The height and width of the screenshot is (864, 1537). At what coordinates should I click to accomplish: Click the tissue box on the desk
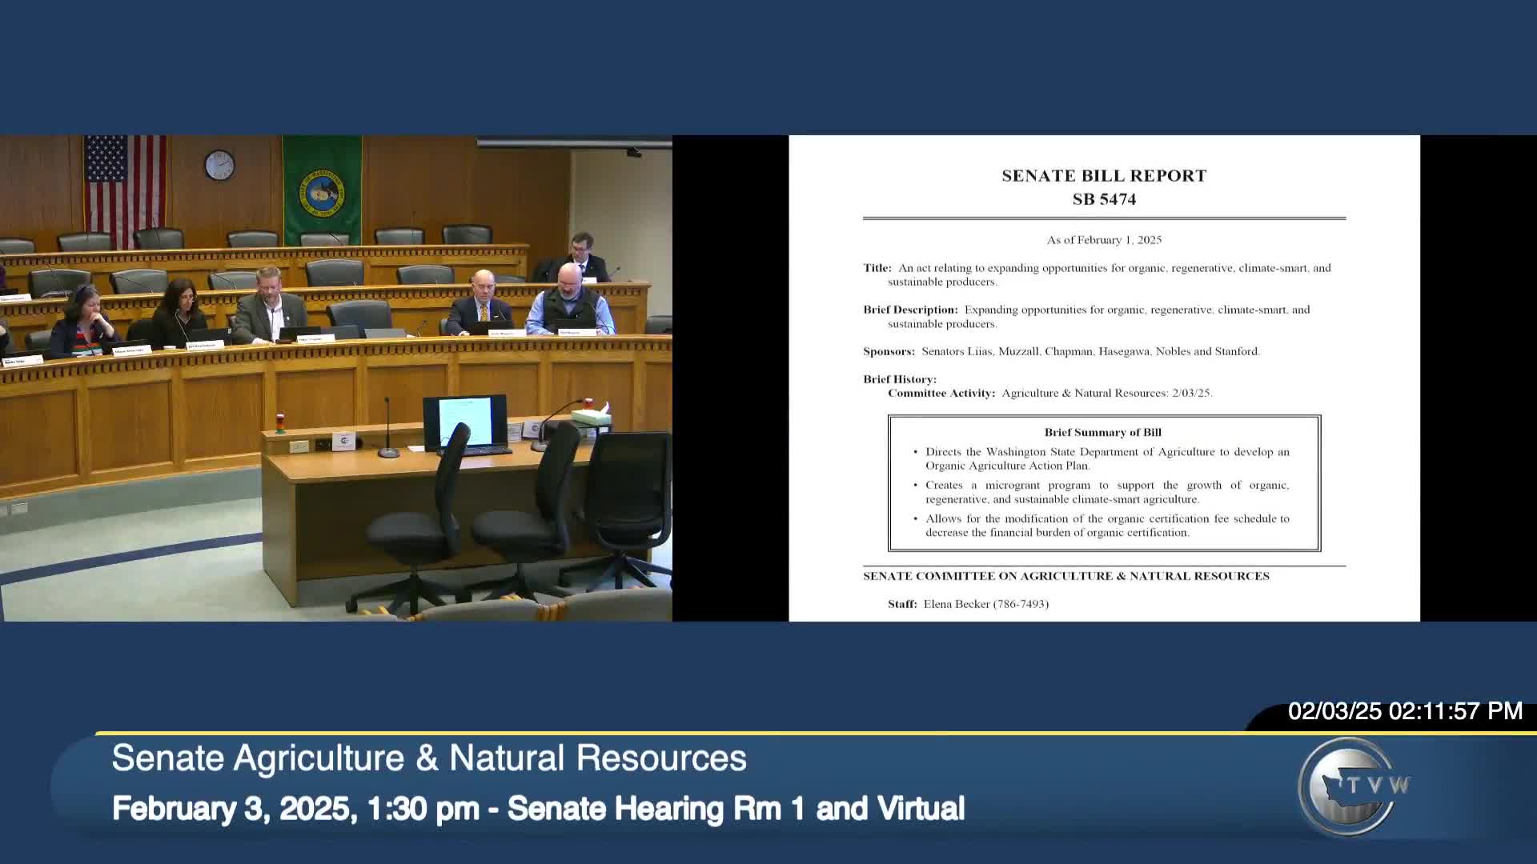591,417
